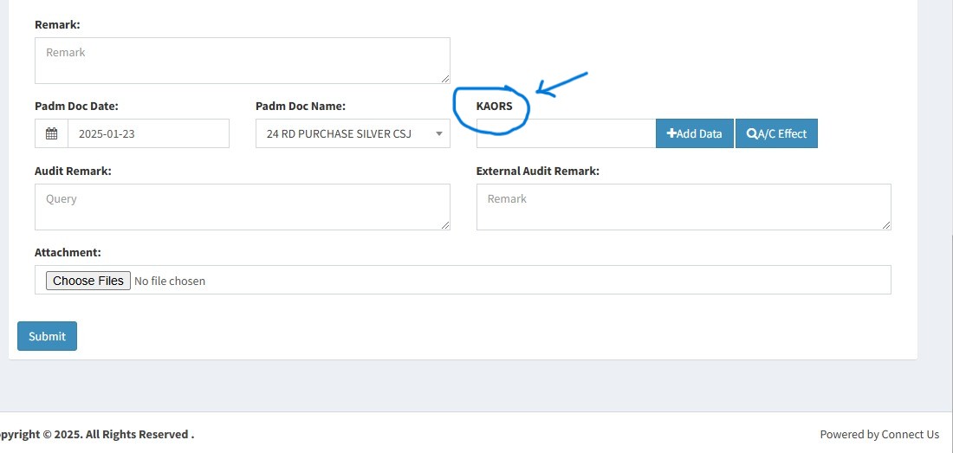Click the Submit button

coord(47,336)
